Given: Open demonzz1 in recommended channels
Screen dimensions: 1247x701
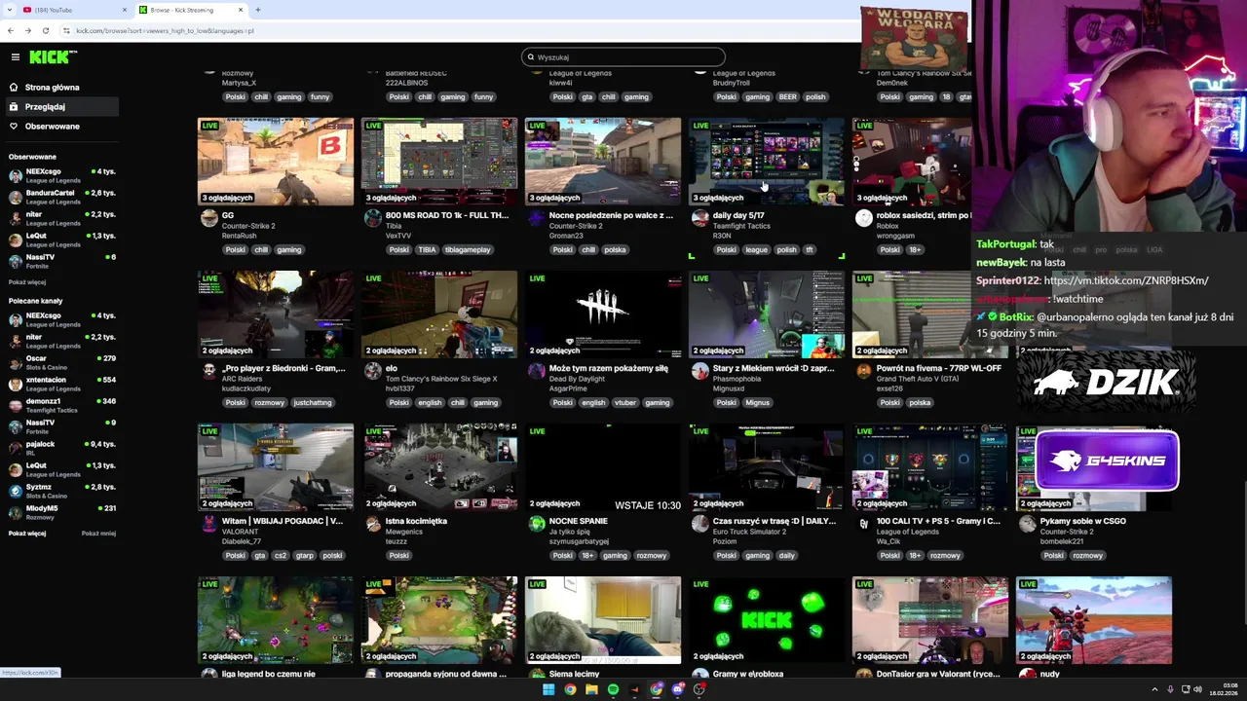Looking at the screenshot, I should click(x=43, y=401).
